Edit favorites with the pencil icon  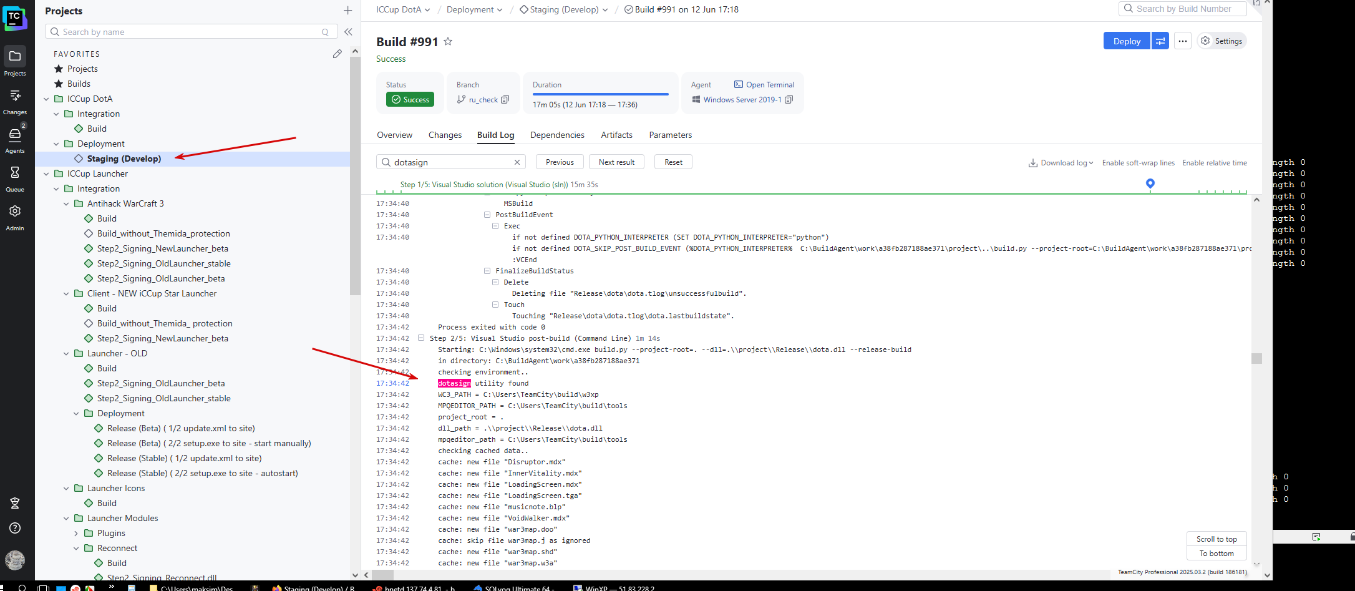338,54
